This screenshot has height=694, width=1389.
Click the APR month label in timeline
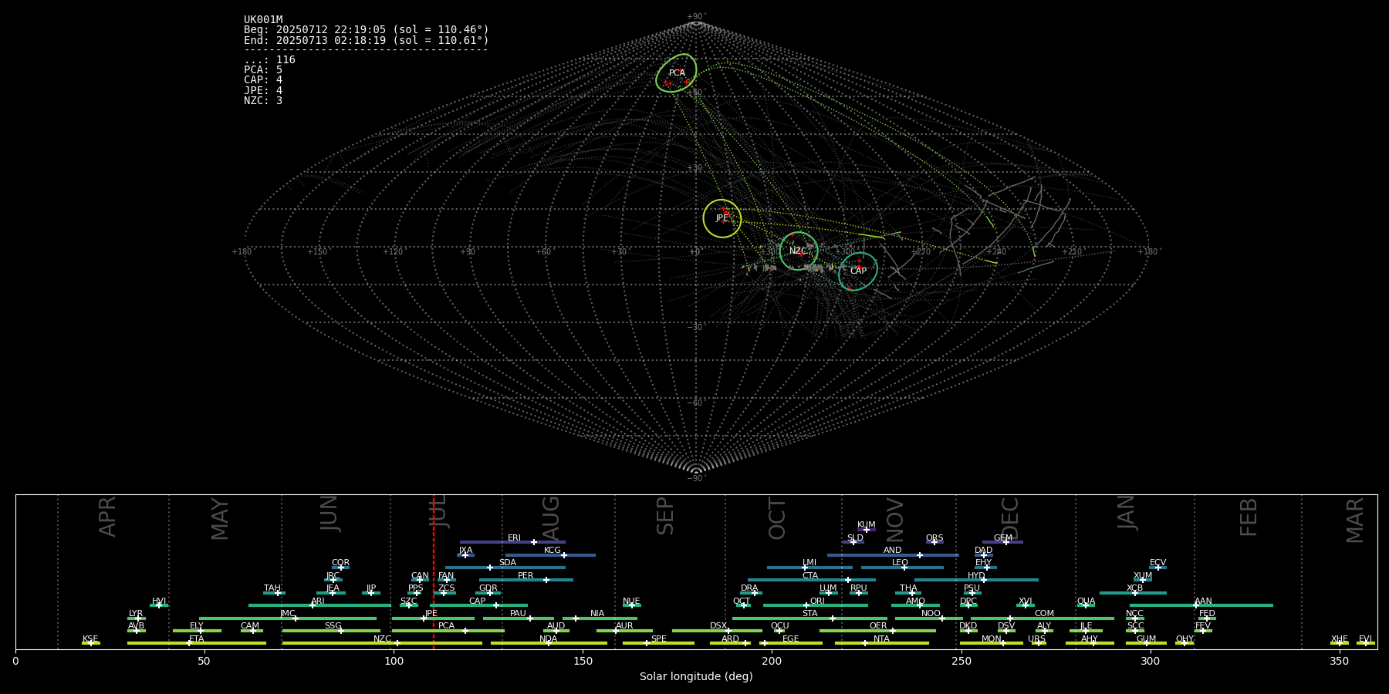click(108, 517)
